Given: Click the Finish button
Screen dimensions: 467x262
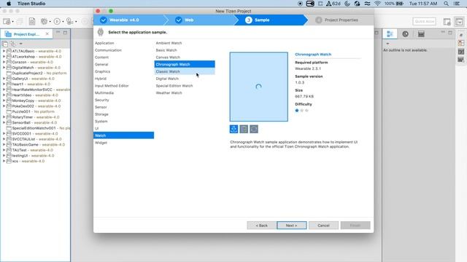Looking at the screenshot, I should 355,226.
